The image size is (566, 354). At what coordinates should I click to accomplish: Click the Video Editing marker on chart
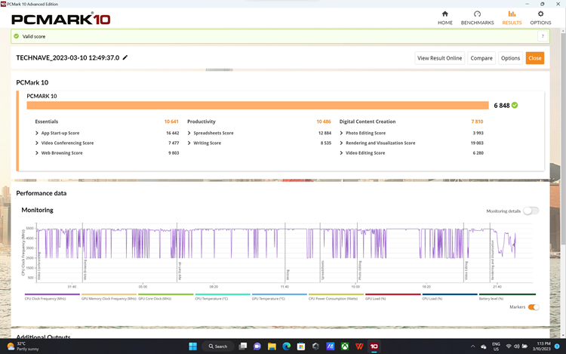coord(466,271)
